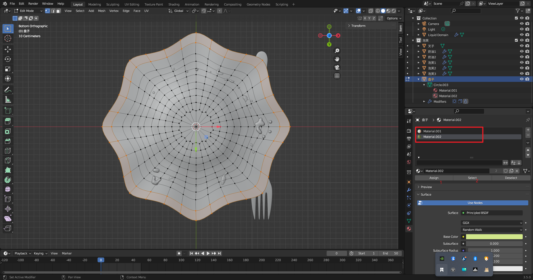Image resolution: width=533 pixels, height=280 pixels.
Task: Open the Vertex menu
Action: [x=114, y=11]
